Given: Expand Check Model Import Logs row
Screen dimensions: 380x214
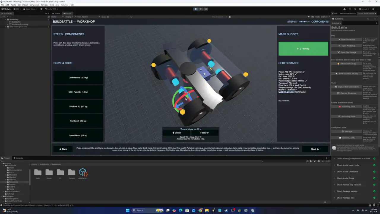Looking at the screenshot, I should [x=335, y=165].
